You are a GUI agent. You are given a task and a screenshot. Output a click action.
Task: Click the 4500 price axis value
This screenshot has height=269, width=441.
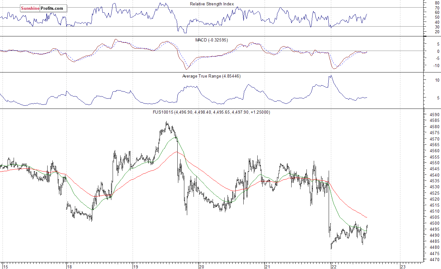tap(434, 223)
